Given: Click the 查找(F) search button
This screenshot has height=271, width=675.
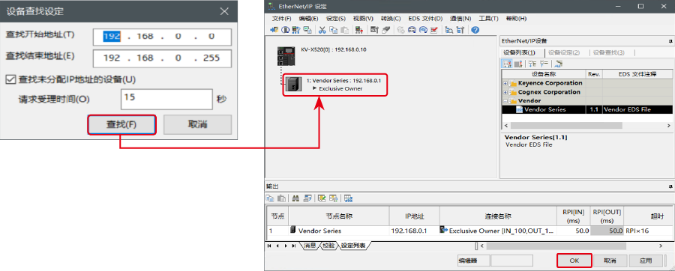Looking at the screenshot, I should (x=121, y=124).
